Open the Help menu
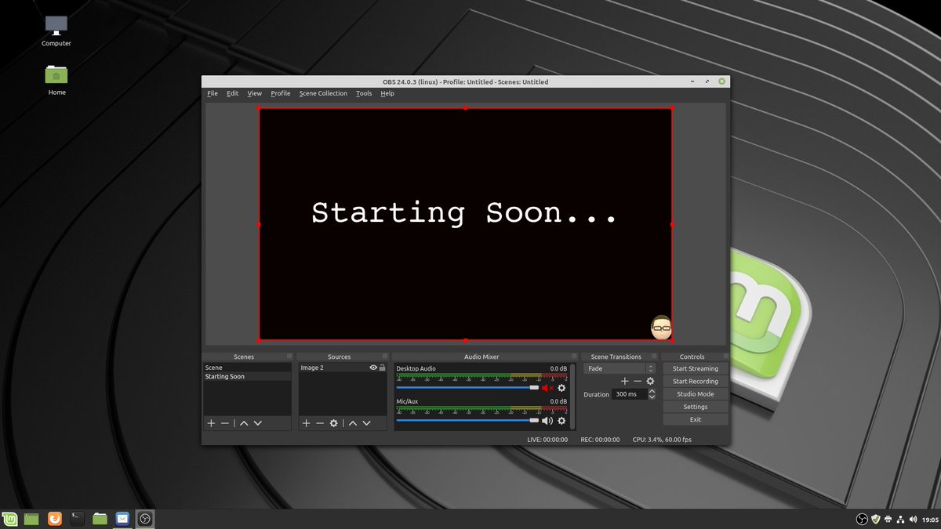This screenshot has height=529, width=941. coord(387,93)
